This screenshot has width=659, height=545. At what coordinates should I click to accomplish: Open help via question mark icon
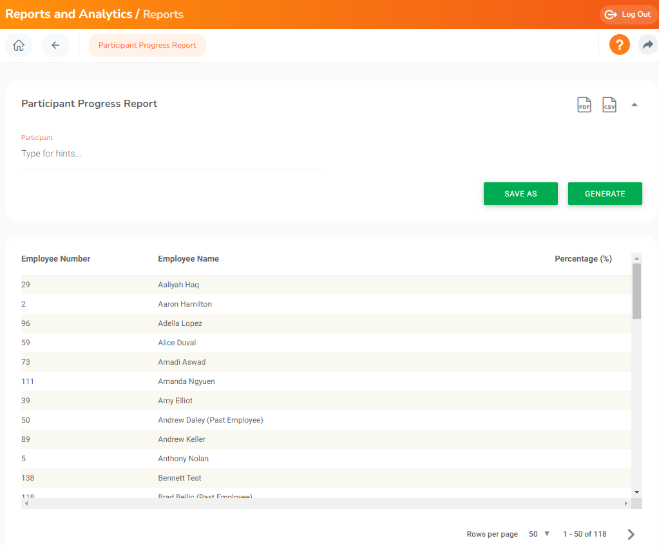(620, 44)
